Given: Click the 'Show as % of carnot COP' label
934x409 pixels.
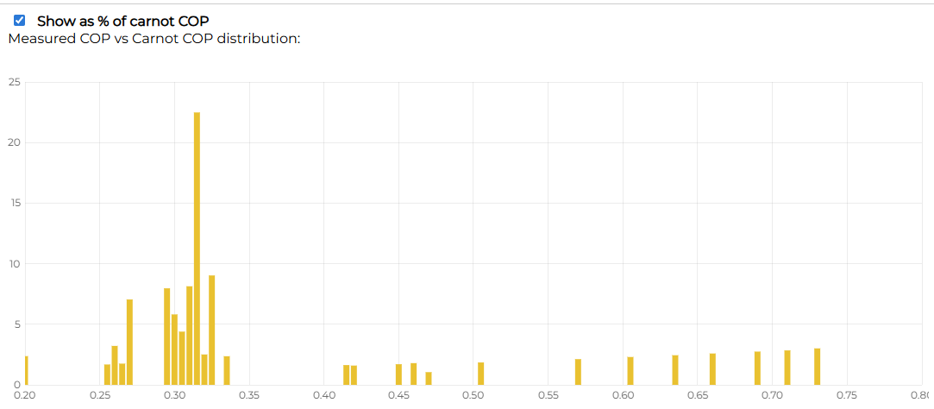Looking at the screenshot, I should click(x=122, y=21).
